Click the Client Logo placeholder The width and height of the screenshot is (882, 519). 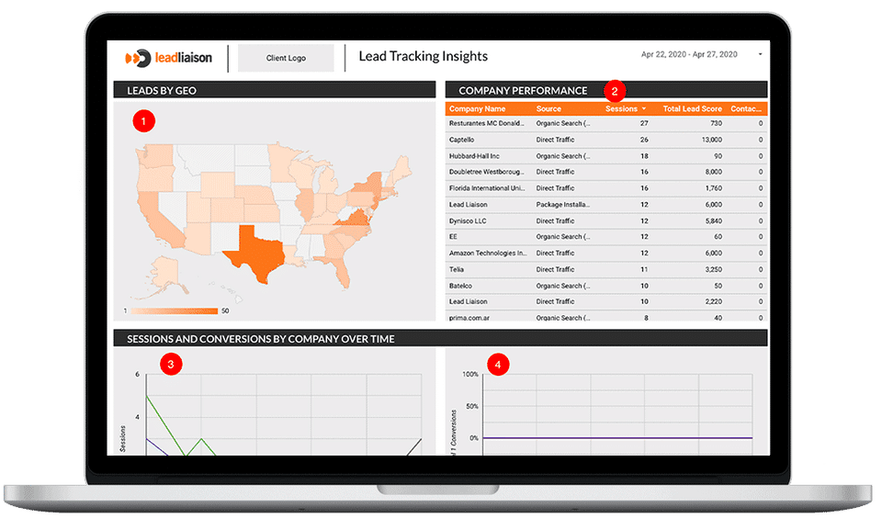click(286, 58)
